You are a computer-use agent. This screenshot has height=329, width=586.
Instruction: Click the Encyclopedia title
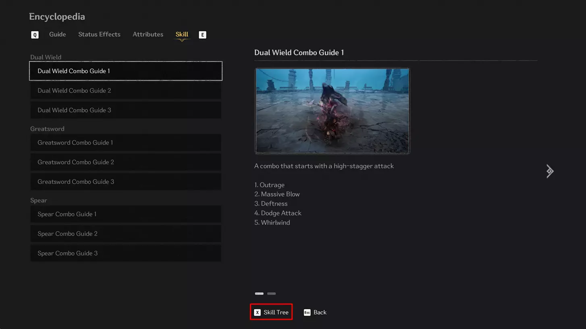pyautogui.click(x=57, y=17)
